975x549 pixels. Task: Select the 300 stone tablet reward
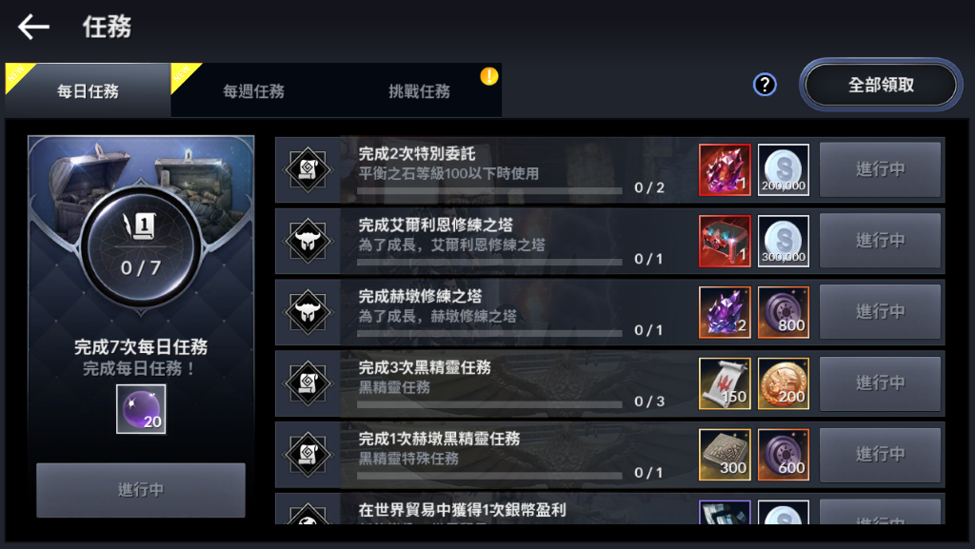(725, 455)
